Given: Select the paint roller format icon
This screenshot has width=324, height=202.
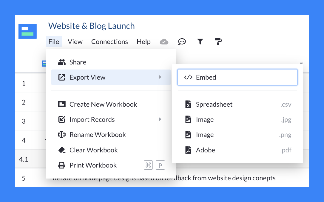Looking at the screenshot, I should point(218,42).
